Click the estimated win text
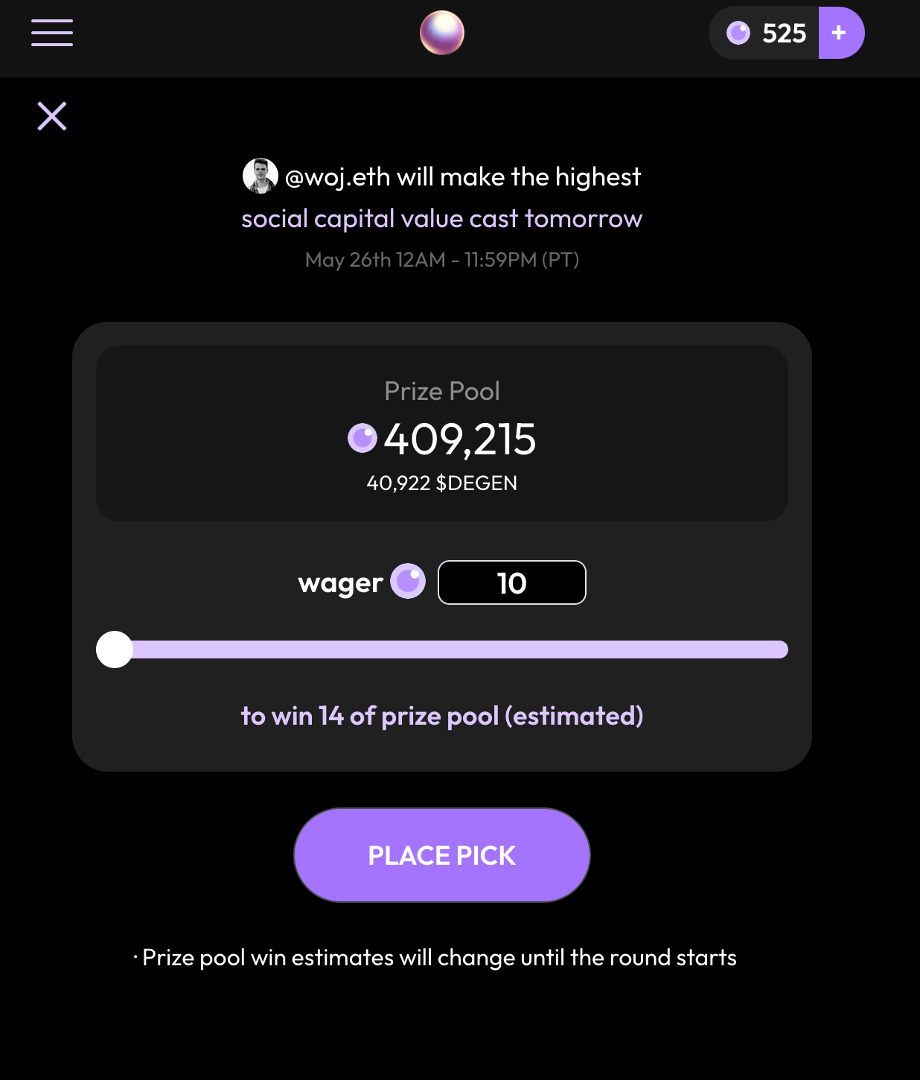920x1080 pixels. tap(442, 716)
